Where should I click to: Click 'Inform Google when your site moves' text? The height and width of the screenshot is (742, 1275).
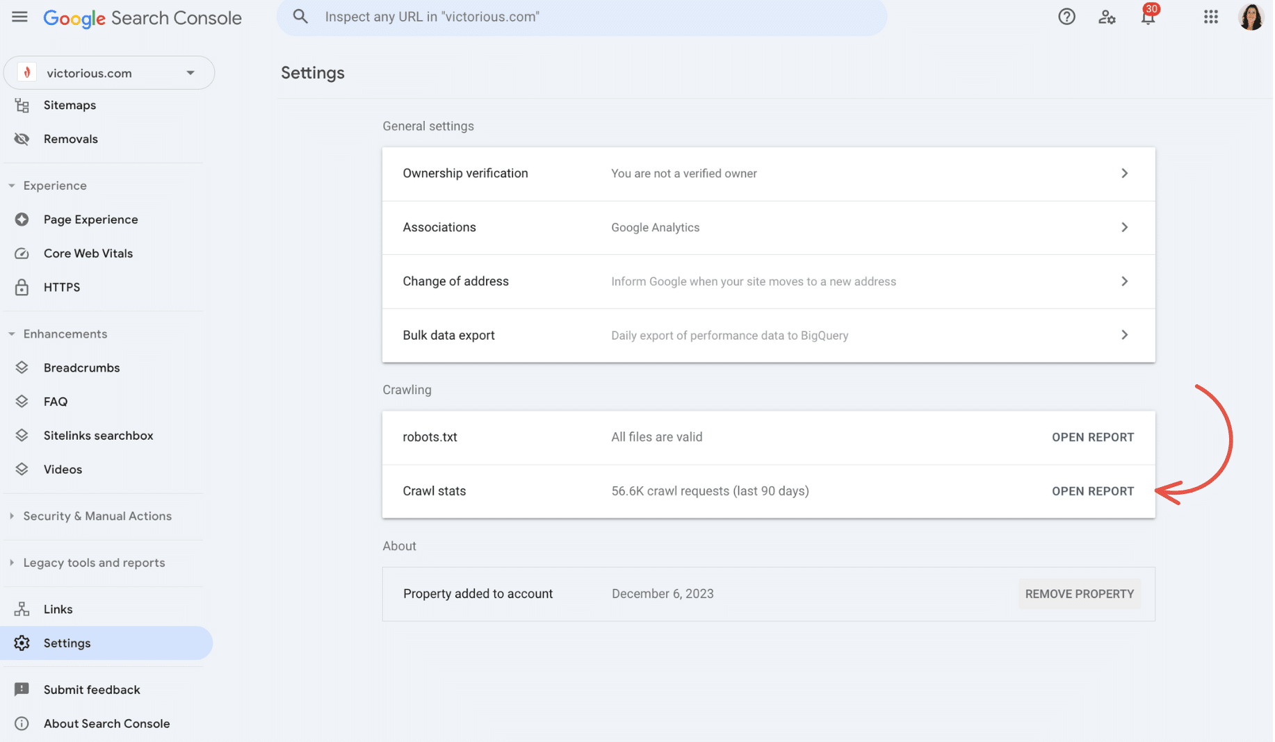pos(754,281)
